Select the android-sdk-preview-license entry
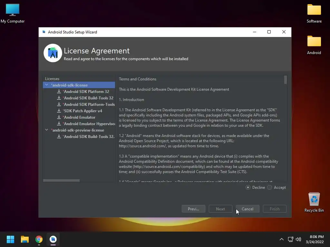Viewport: 330px width, 247px height. pyautogui.click(x=77, y=130)
